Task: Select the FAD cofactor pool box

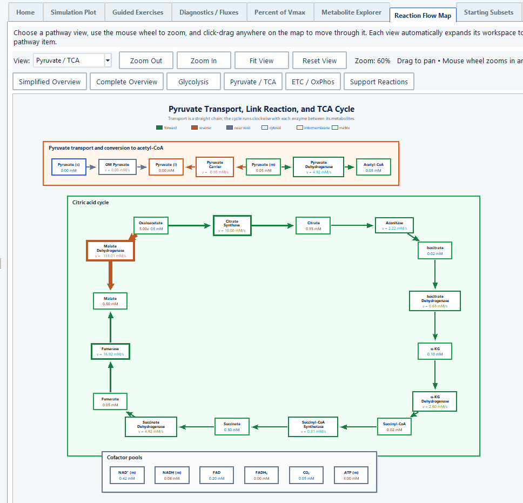Action: (x=217, y=475)
